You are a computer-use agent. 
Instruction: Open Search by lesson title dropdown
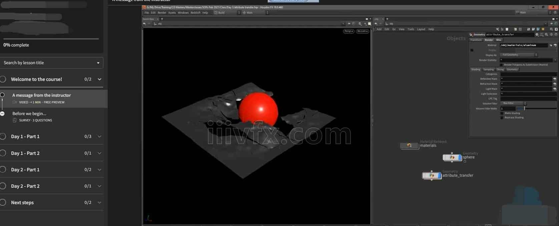click(52, 63)
